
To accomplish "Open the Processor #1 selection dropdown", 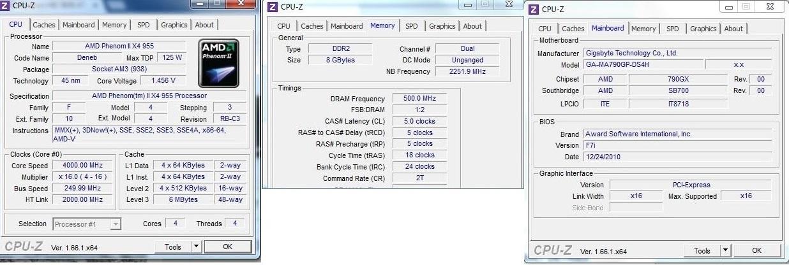I will point(87,224).
